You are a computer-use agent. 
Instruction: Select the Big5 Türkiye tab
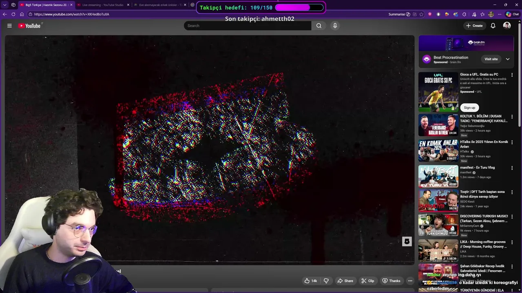pos(46,5)
